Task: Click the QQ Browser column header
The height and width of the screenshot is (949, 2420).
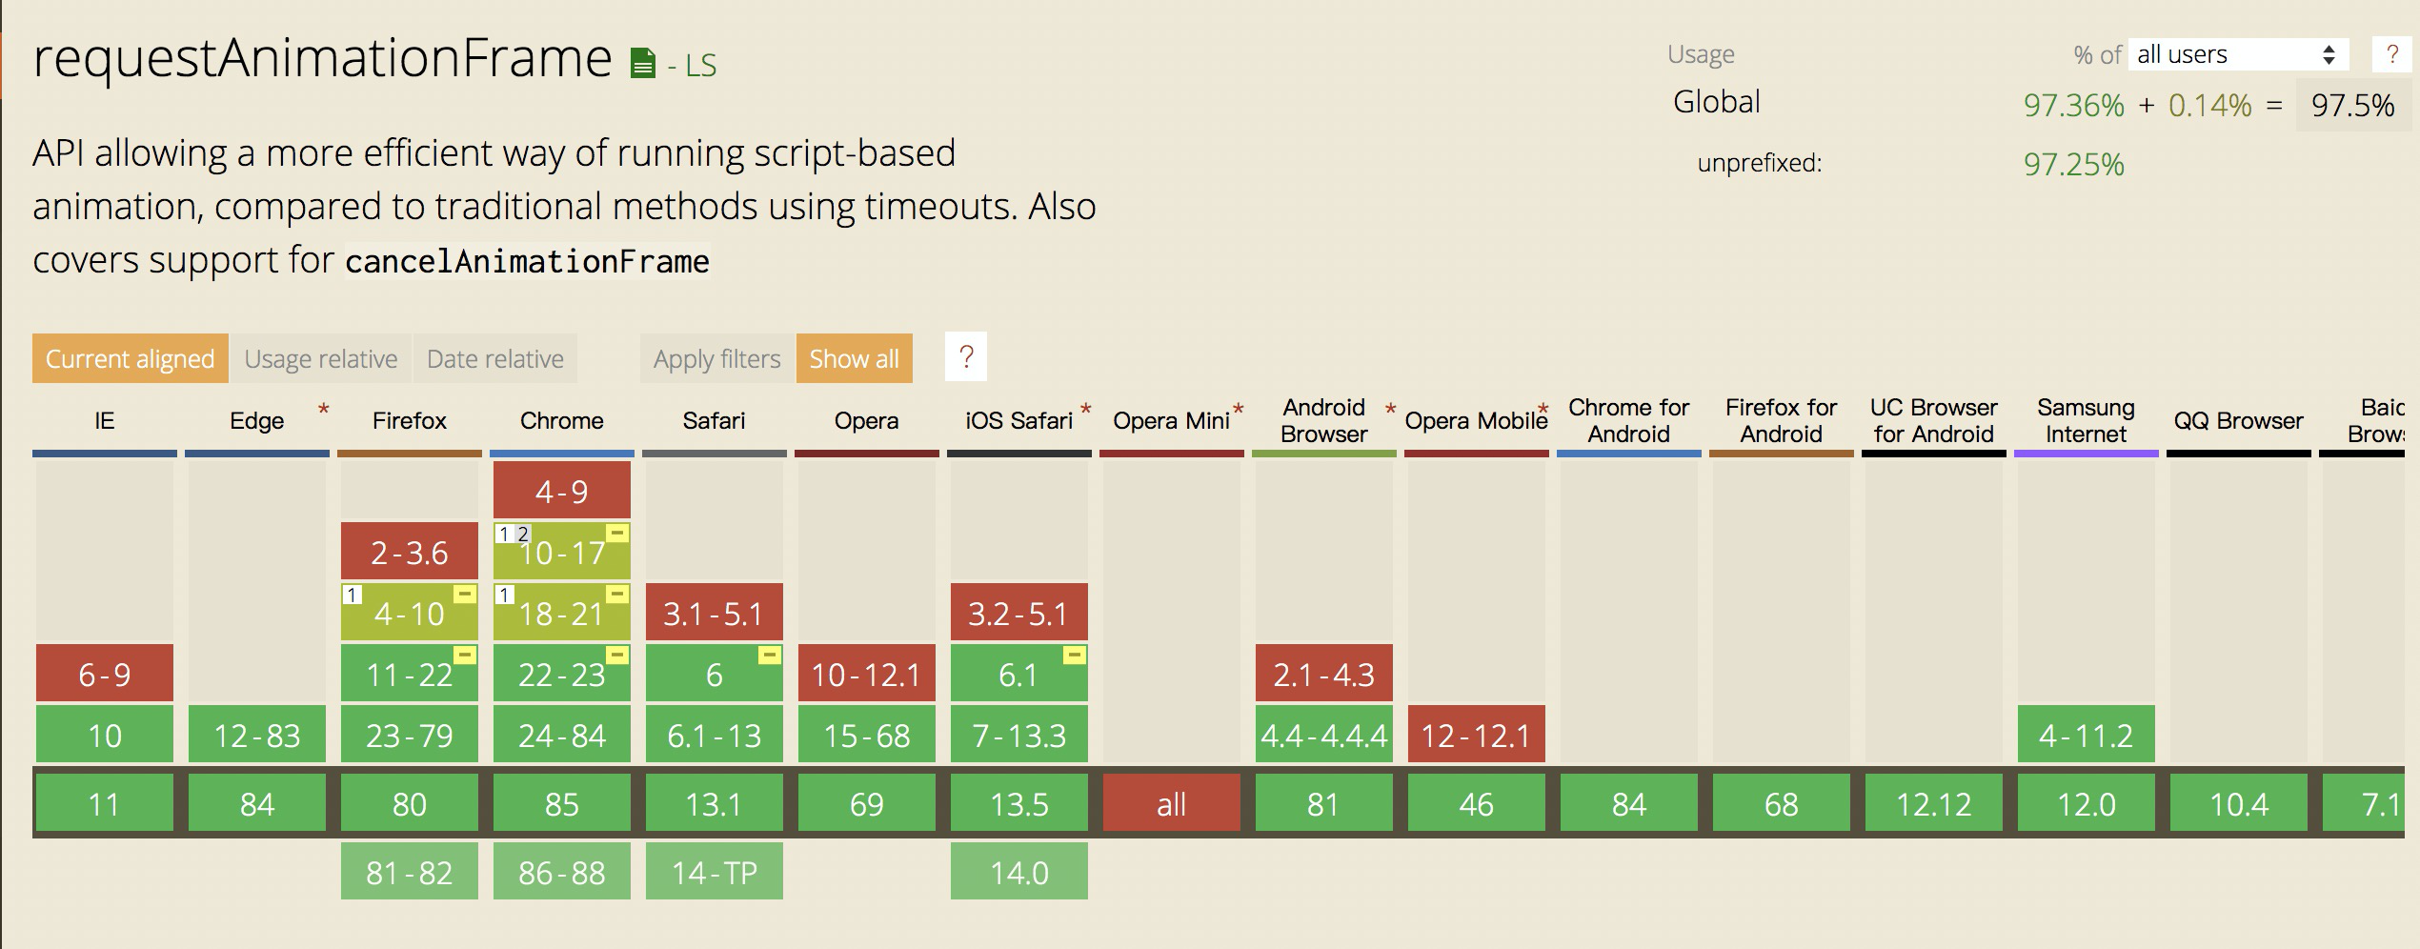Action: coord(2239,420)
